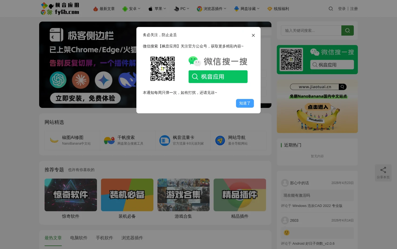This screenshot has width=397, height=249.
Task: Click the 千帆搜索 colorful icon
Action: [x=109, y=141]
